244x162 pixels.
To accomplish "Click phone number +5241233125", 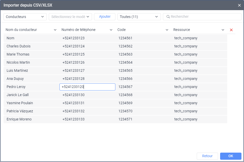I will 73,54.
